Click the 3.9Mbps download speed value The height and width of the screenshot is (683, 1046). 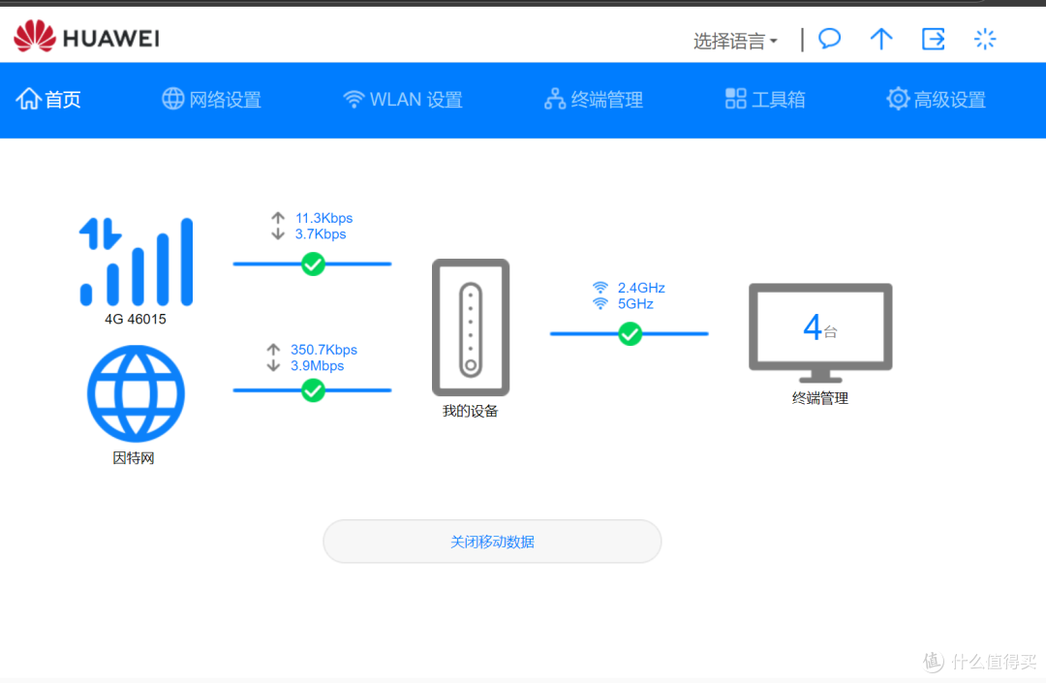click(x=317, y=365)
